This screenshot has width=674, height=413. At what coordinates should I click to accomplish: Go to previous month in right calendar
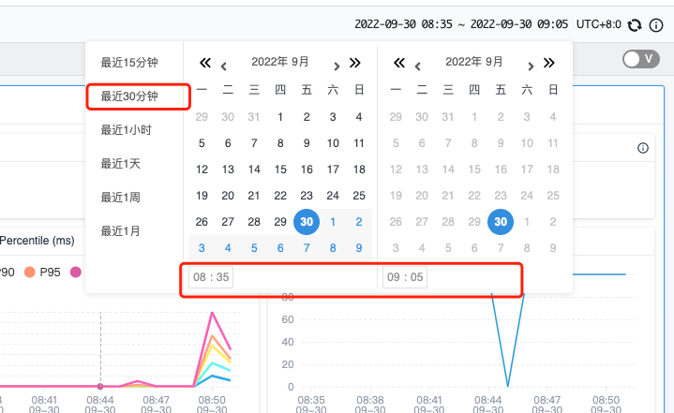tap(417, 66)
